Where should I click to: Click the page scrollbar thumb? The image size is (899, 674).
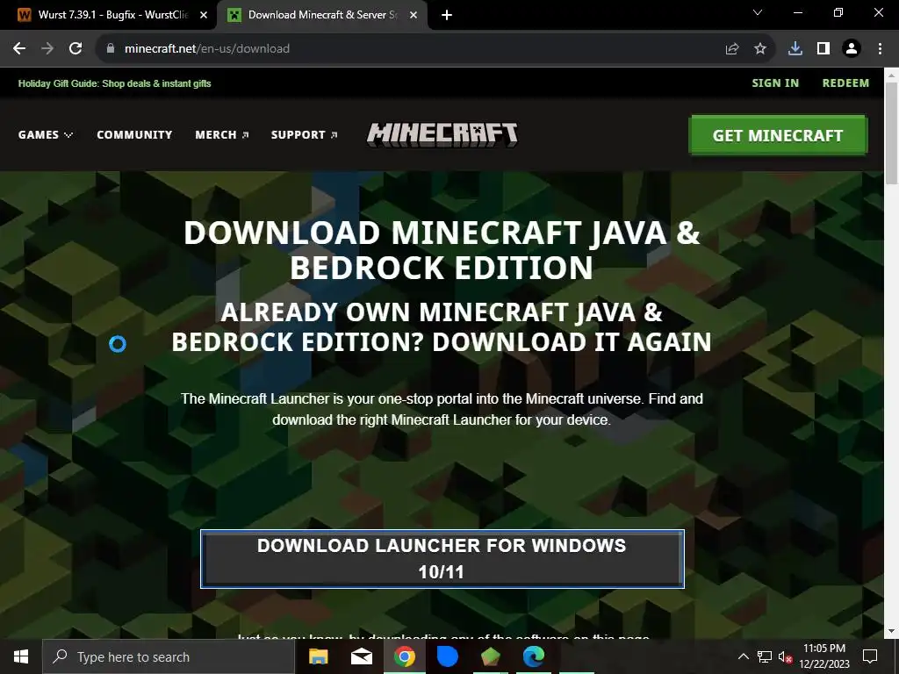tap(892, 133)
